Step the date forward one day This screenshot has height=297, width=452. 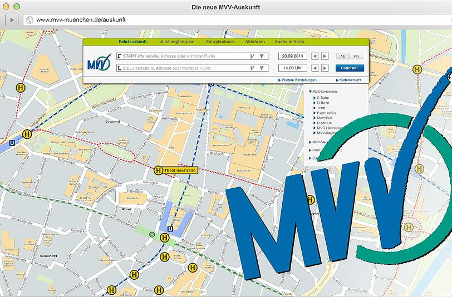click(325, 56)
